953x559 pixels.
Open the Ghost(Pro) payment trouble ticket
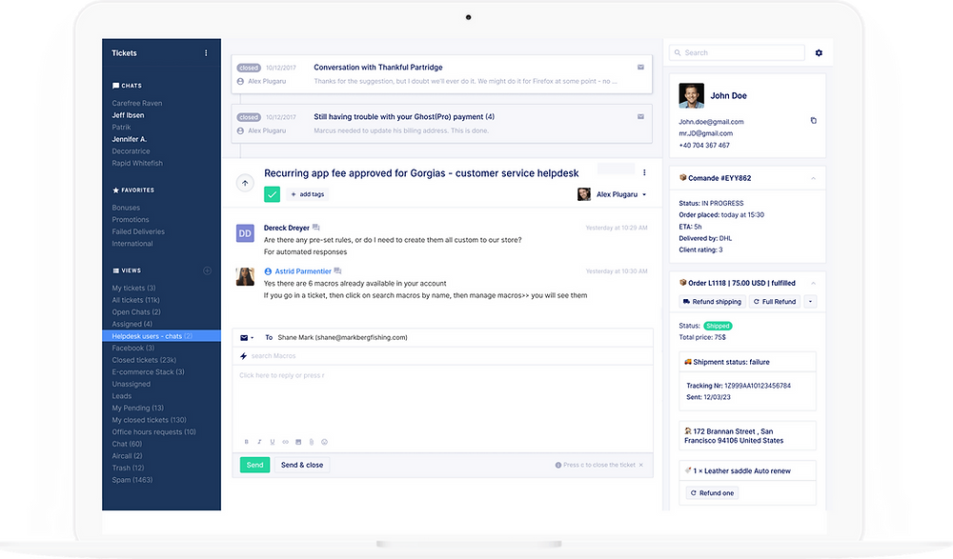pos(442,124)
